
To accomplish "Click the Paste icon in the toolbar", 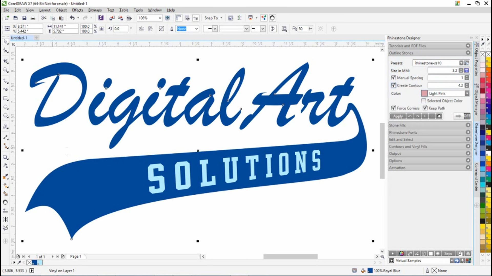I will (x=61, y=18).
